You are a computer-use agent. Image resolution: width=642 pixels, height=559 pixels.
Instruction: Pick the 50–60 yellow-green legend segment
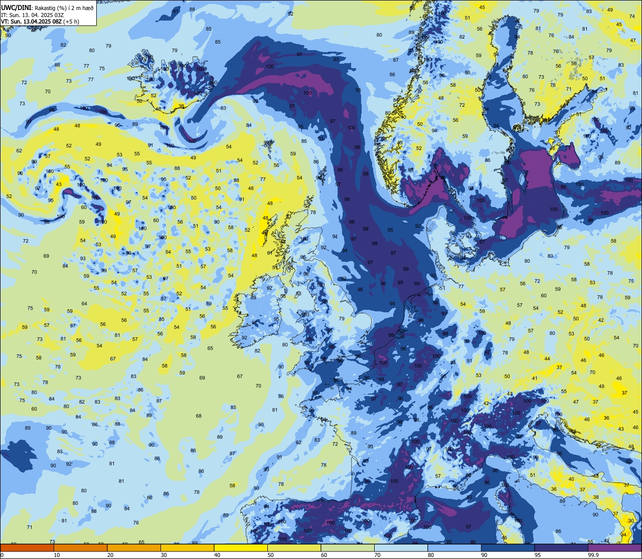coord(294,547)
